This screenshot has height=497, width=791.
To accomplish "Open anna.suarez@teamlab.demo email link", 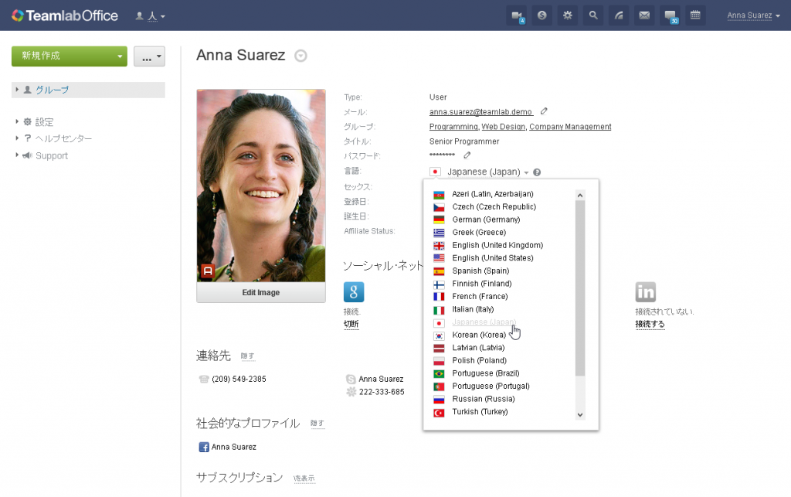I will coord(480,112).
